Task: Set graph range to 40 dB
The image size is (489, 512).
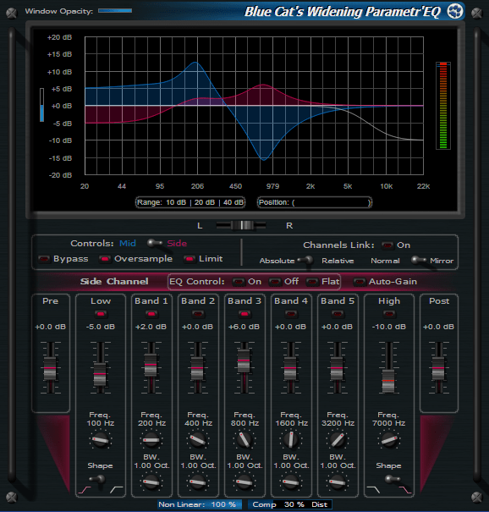Action: click(234, 202)
